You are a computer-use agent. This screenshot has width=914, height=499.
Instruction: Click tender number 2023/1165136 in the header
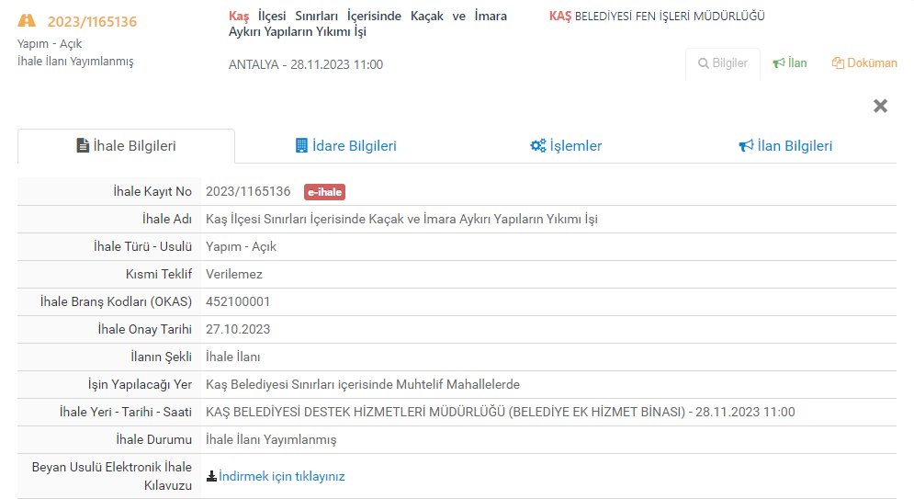(x=92, y=21)
